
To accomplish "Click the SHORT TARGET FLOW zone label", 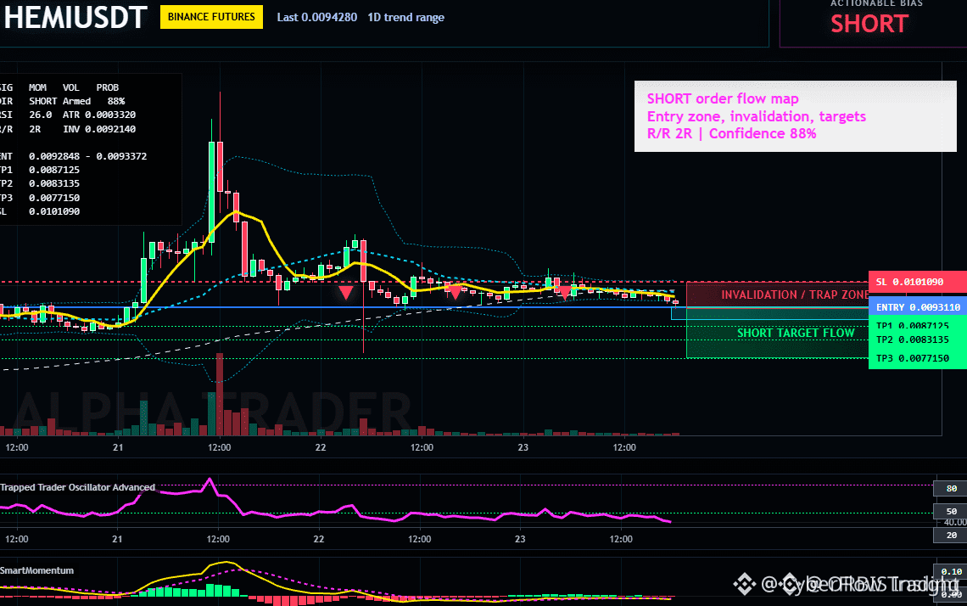I will click(x=796, y=334).
